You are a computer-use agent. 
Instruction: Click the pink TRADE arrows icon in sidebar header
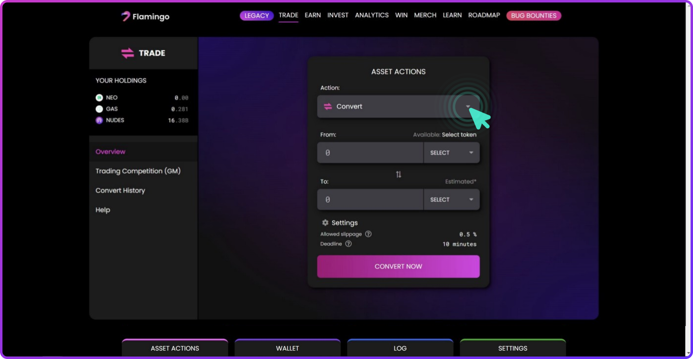point(128,53)
